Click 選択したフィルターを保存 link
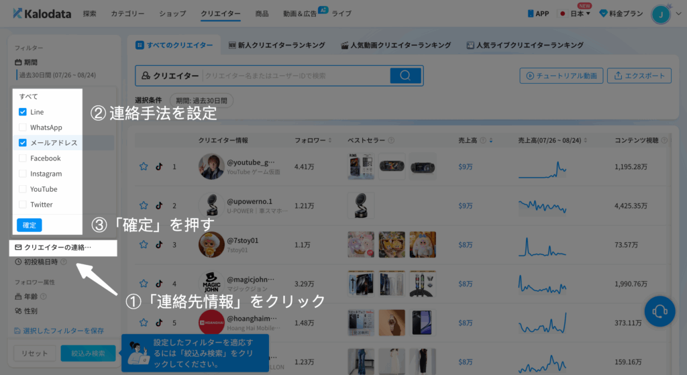Image resolution: width=687 pixels, height=375 pixels. pos(59,331)
